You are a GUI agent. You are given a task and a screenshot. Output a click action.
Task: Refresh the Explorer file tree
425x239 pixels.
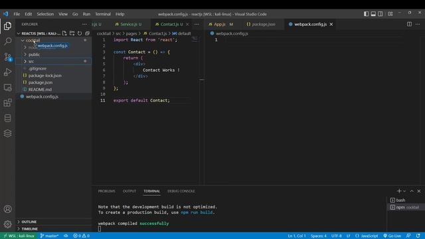pyautogui.click(x=80, y=33)
